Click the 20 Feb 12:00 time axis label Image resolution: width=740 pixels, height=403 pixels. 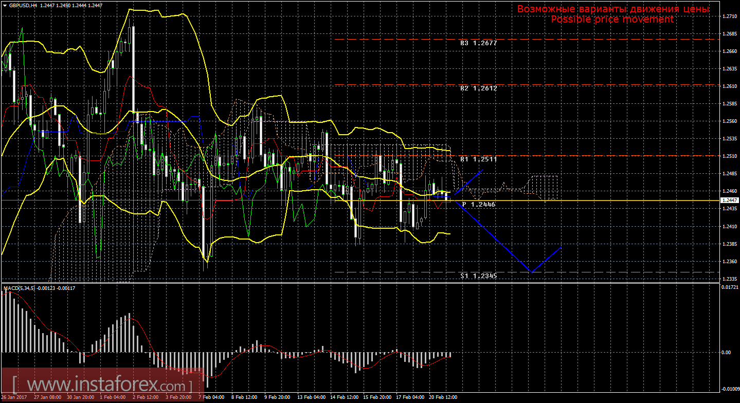pyautogui.click(x=443, y=397)
